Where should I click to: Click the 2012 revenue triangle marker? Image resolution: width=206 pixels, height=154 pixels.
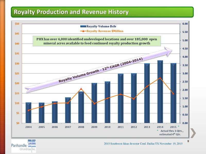coord(134,99)
